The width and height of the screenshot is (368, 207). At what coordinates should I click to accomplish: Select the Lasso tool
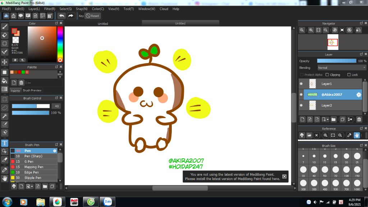click(4, 108)
